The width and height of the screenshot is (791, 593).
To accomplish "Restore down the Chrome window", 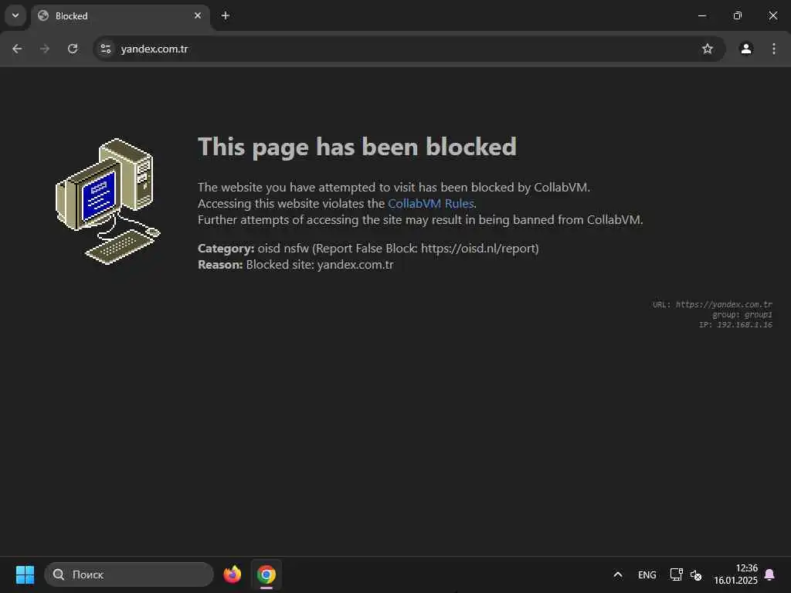I will point(738,15).
